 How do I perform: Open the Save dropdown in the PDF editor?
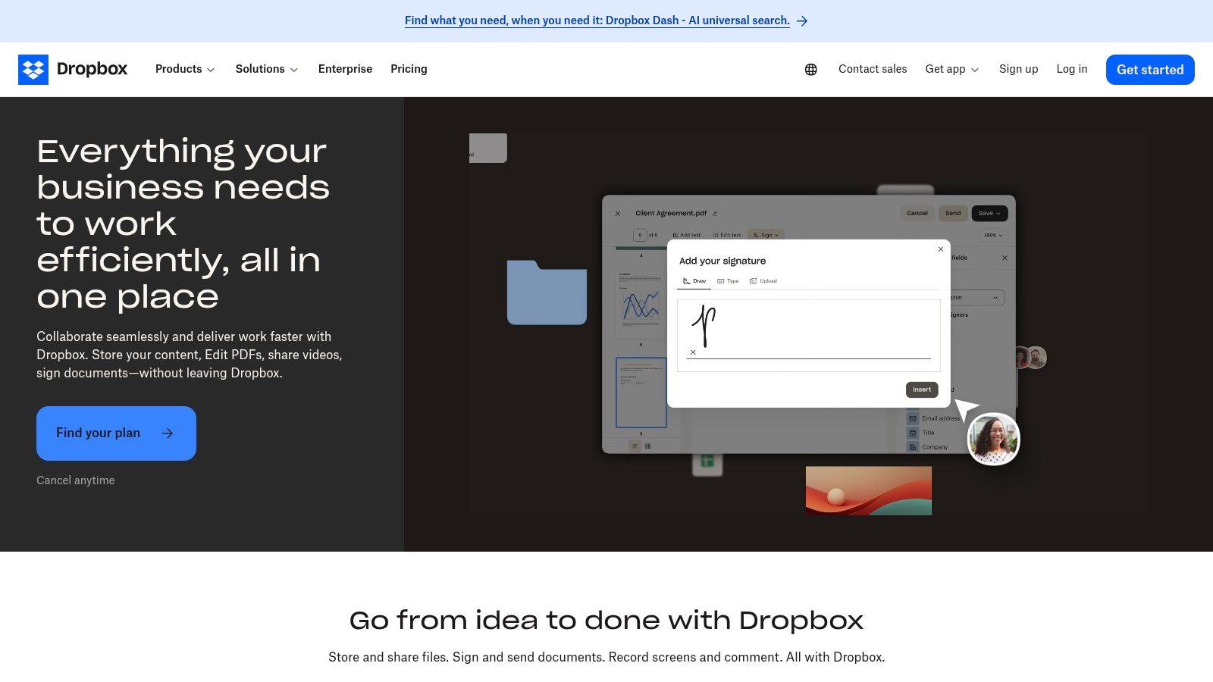[x=989, y=214]
